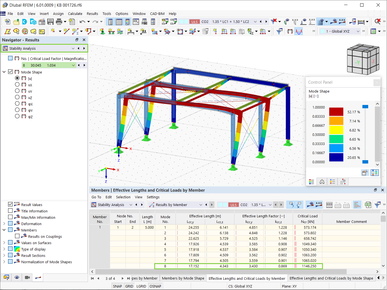Screen dimensions: 387x290
Task: Click the new nodal support icon
Action: coord(103,31)
